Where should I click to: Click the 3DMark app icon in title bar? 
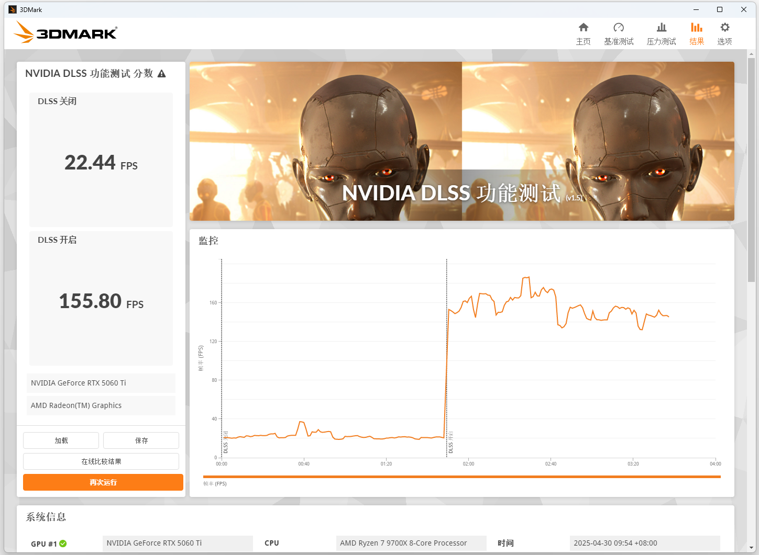pyautogui.click(x=13, y=9)
